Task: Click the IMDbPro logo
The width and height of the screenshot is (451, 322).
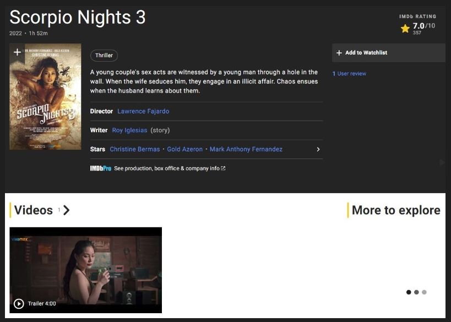Action: point(101,168)
